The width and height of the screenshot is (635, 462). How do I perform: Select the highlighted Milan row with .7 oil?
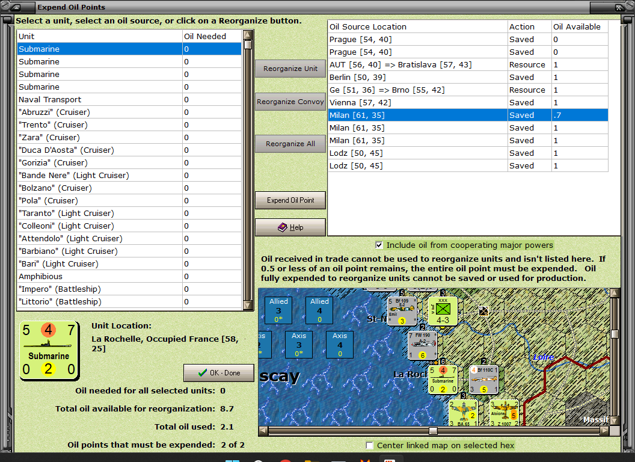pyautogui.click(x=468, y=115)
